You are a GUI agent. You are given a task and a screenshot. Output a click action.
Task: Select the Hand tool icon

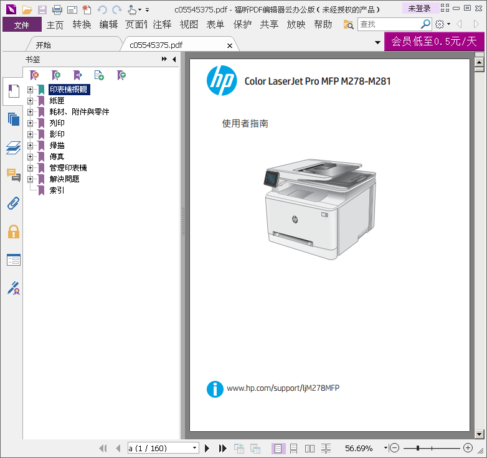click(132, 10)
